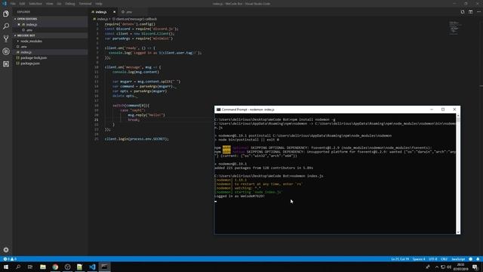The height and width of the screenshot is (272, 483).
Task: Open the Windows Action Center icon
Action: (x=475, y=267)
